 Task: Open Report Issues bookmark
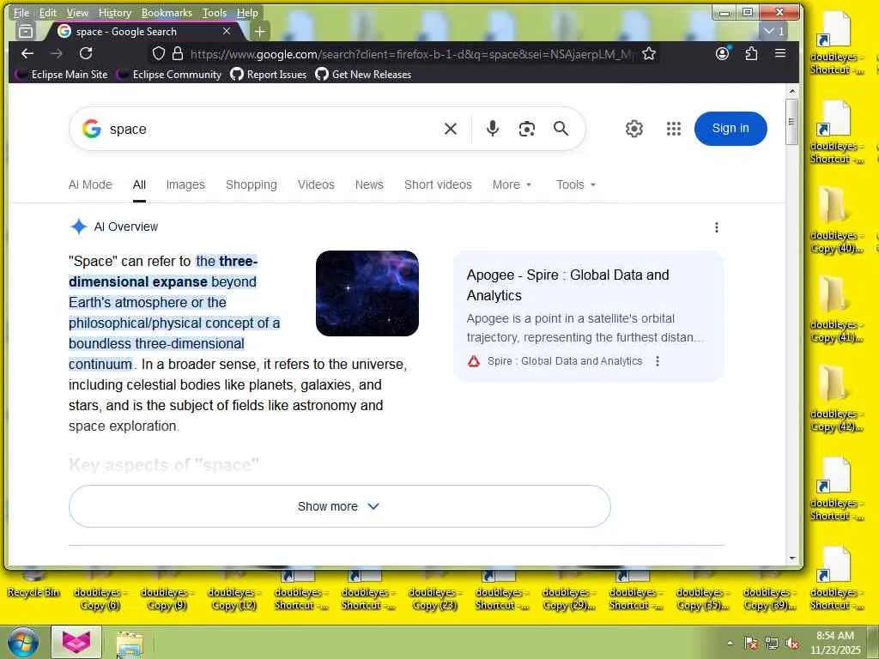269,75
